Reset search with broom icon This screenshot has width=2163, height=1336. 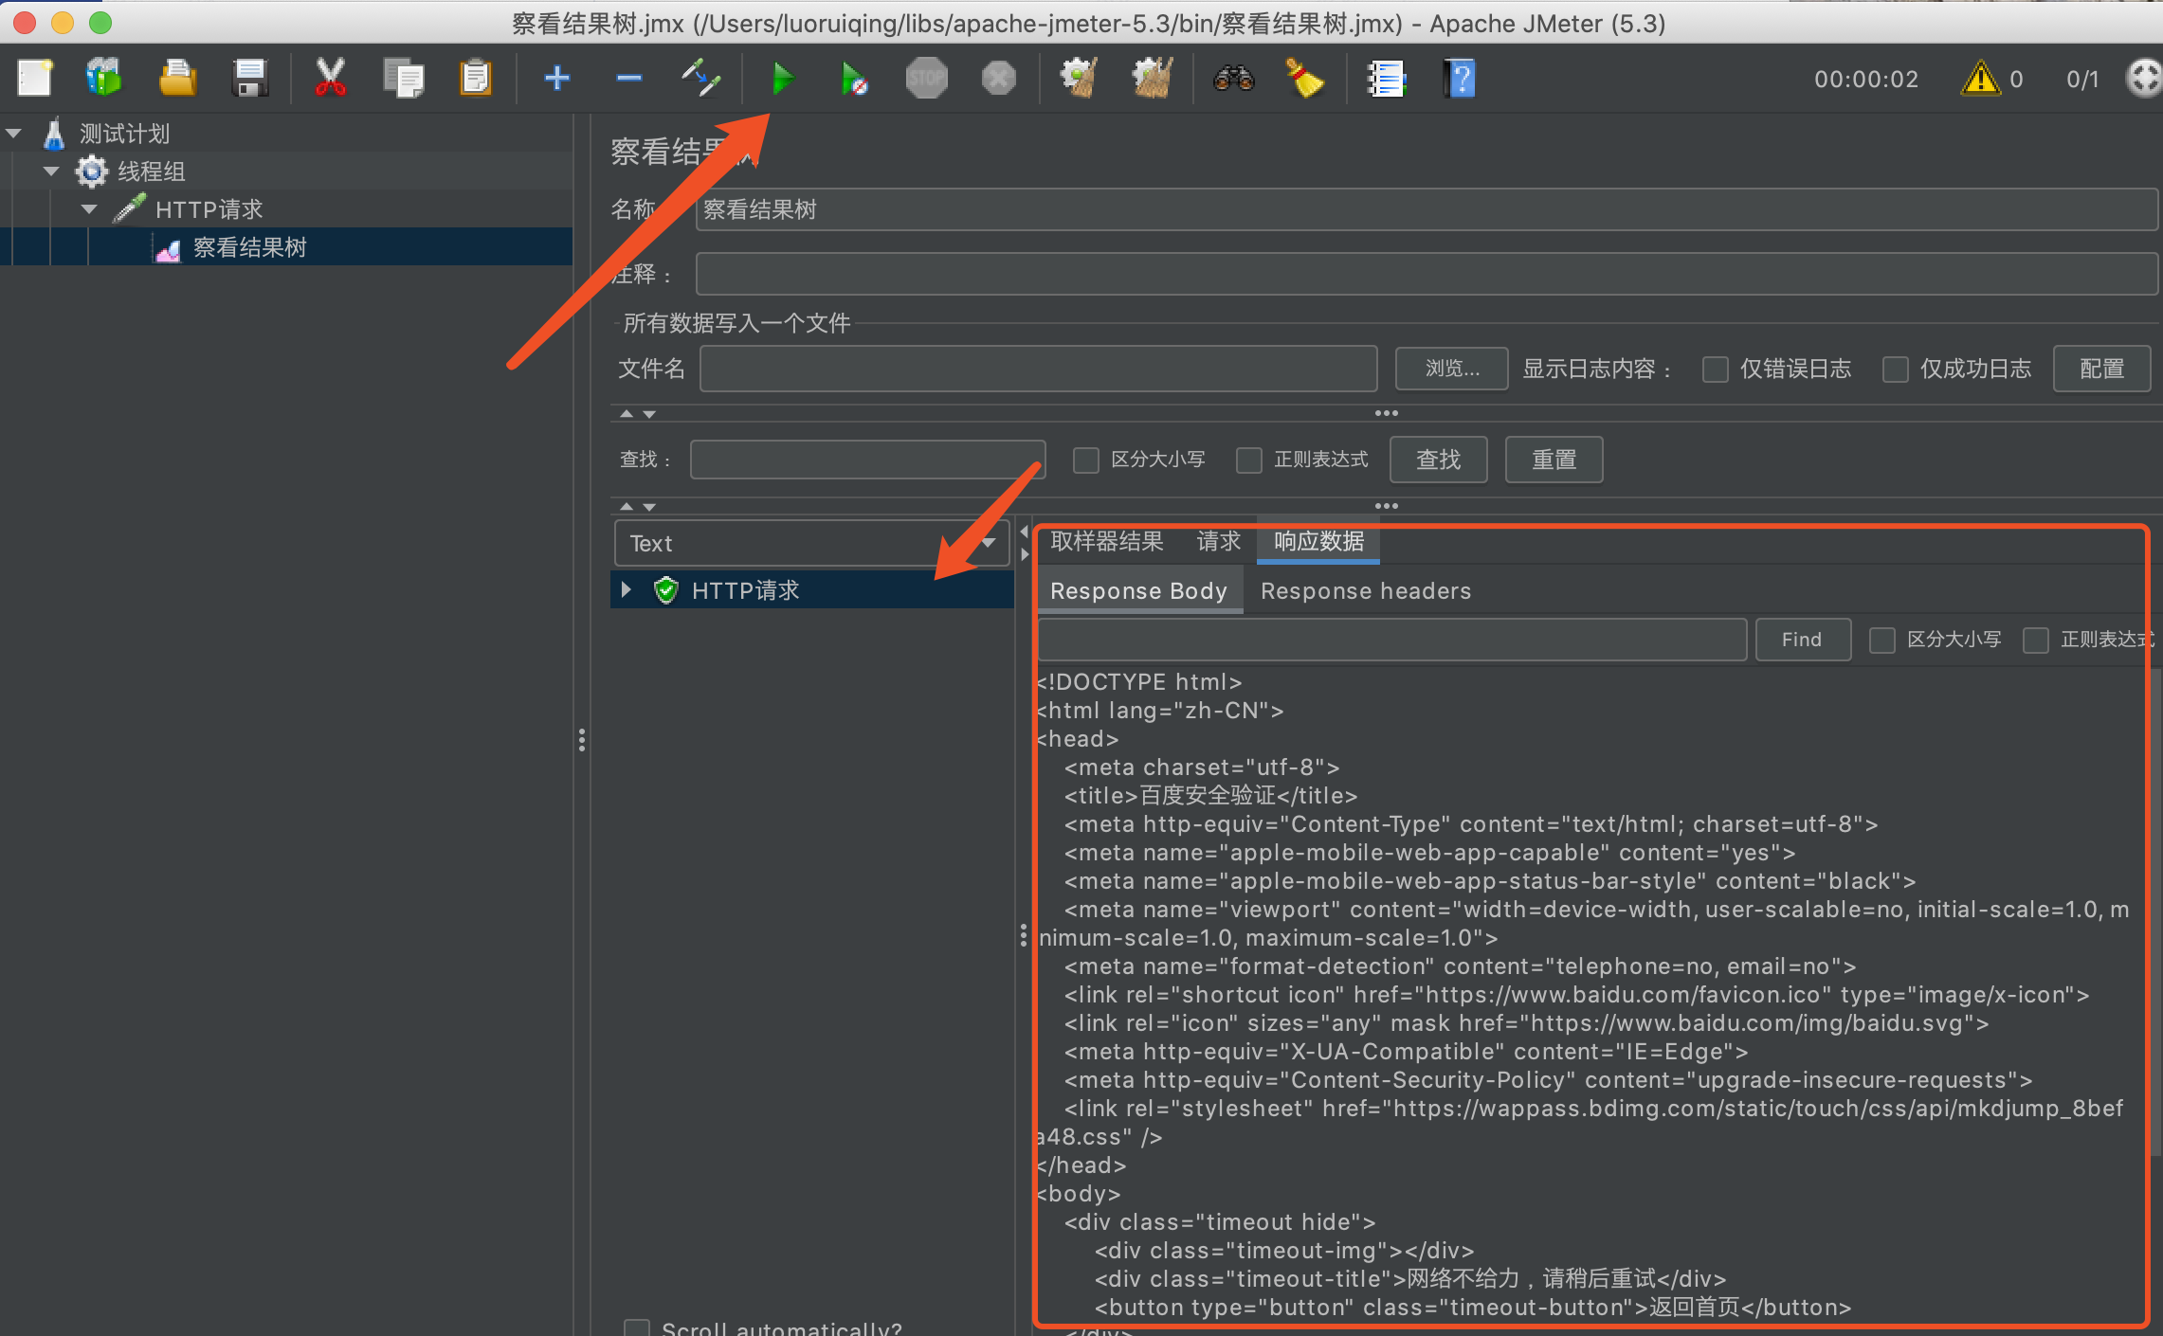[1305, 78]
